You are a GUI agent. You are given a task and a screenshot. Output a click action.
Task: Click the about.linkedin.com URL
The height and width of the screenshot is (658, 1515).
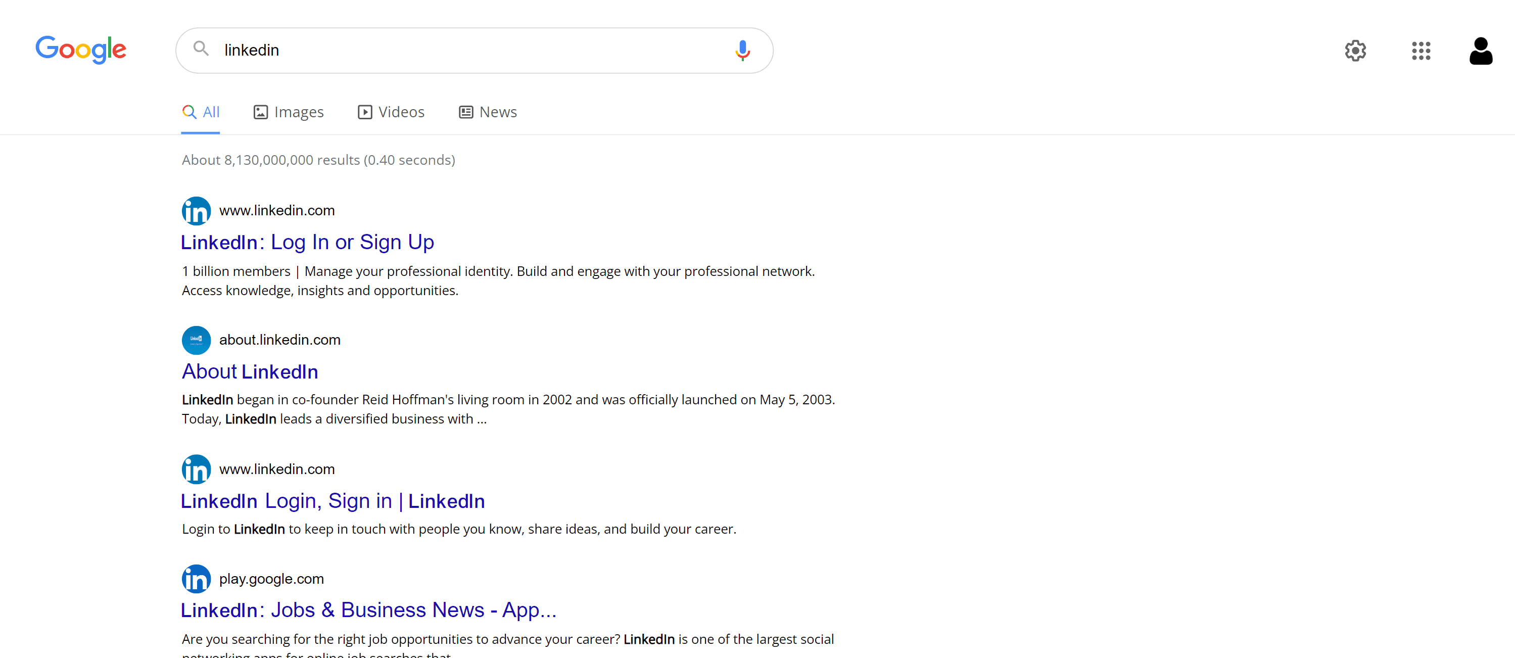(x=280, y=340)
